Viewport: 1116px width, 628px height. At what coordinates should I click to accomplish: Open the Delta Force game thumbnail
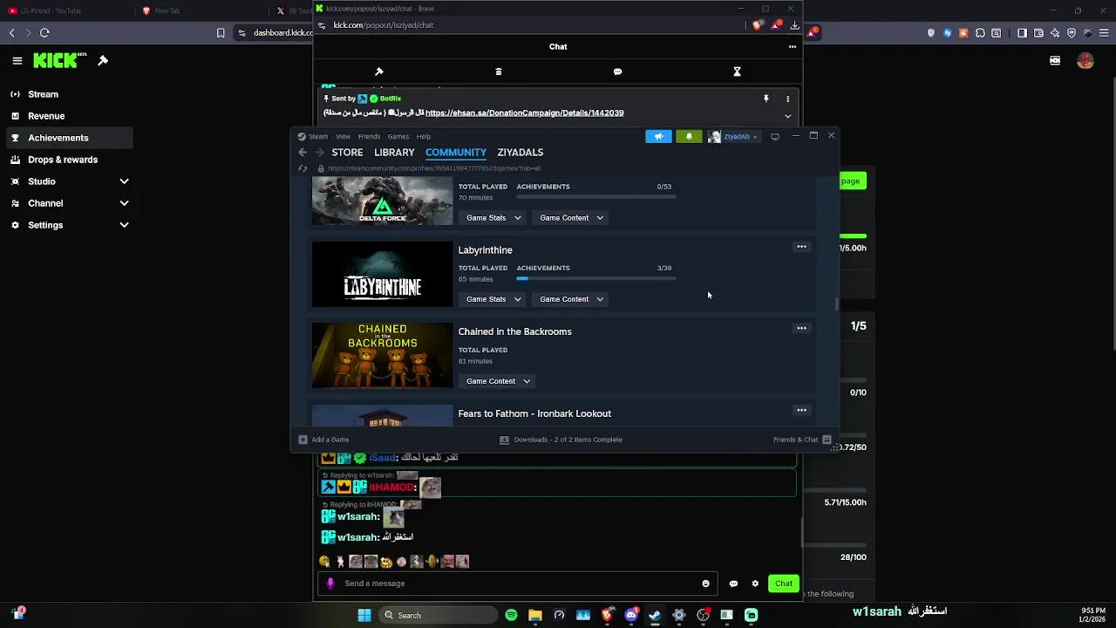pyautogui.click(x=382, y=201)
